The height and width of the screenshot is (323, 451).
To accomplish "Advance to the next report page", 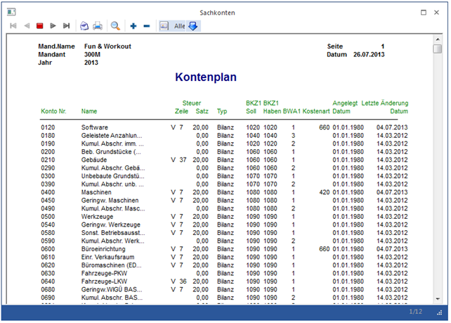I will click(x=53, y=26).
